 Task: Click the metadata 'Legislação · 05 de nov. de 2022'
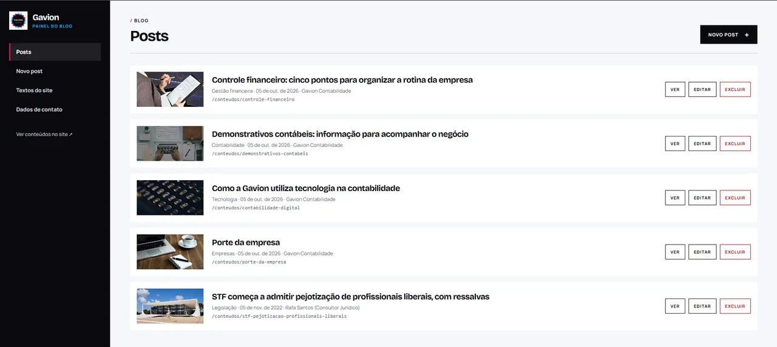246,308
